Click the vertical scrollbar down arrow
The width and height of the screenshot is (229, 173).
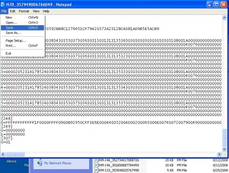tap(224, 149)
